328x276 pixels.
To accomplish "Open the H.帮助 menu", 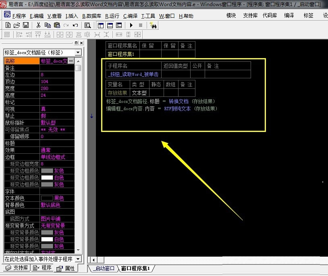I will [x=186, y=16].
